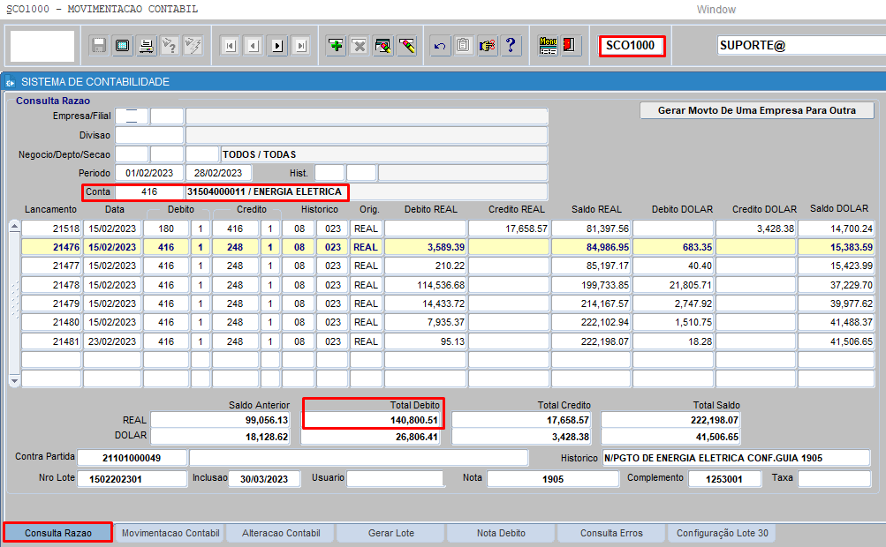This screenshot has width=886, height=547.
Task: Click the icon beside the SISTEMA DE CONTABILIDADE title
Action: 10,82
